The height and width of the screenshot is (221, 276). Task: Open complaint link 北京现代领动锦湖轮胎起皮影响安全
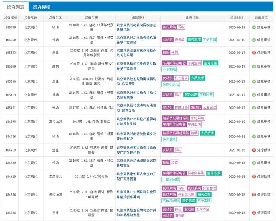click(x=136, y=163)
